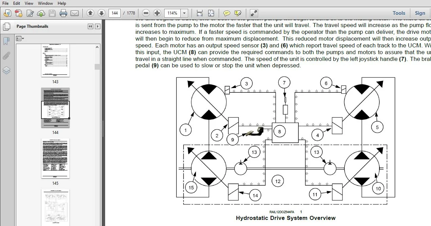The width and height of the screenshot is (431, 226).
Task: Add a sticky note comment
Action: [x=227, y=13]
